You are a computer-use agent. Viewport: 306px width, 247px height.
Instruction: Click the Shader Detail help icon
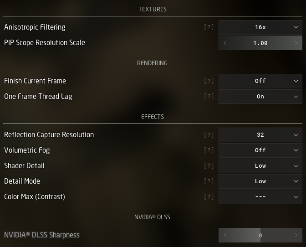209,166
